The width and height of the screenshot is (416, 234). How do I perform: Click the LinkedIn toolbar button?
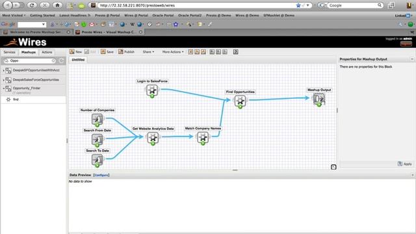403,16
